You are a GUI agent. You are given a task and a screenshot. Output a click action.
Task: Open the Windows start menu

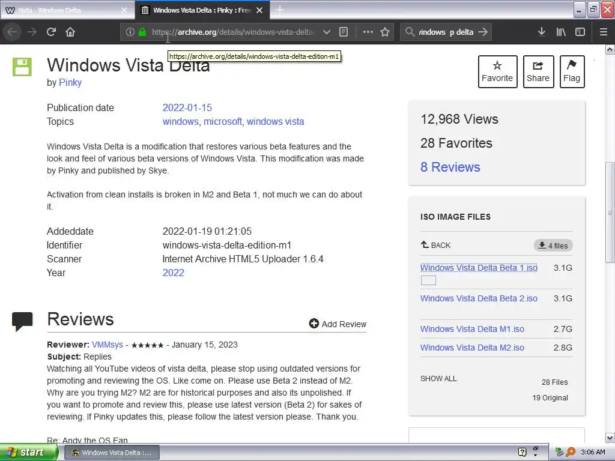click(x=29, y=453)
